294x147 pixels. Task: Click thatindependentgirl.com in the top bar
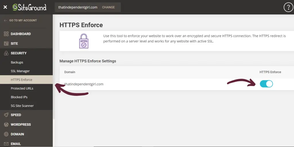coord(78,7)
